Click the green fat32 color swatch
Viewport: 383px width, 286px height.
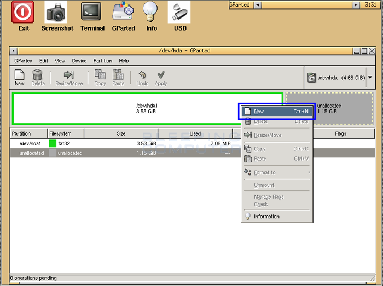pyautogui.click(x=53, y=143)
